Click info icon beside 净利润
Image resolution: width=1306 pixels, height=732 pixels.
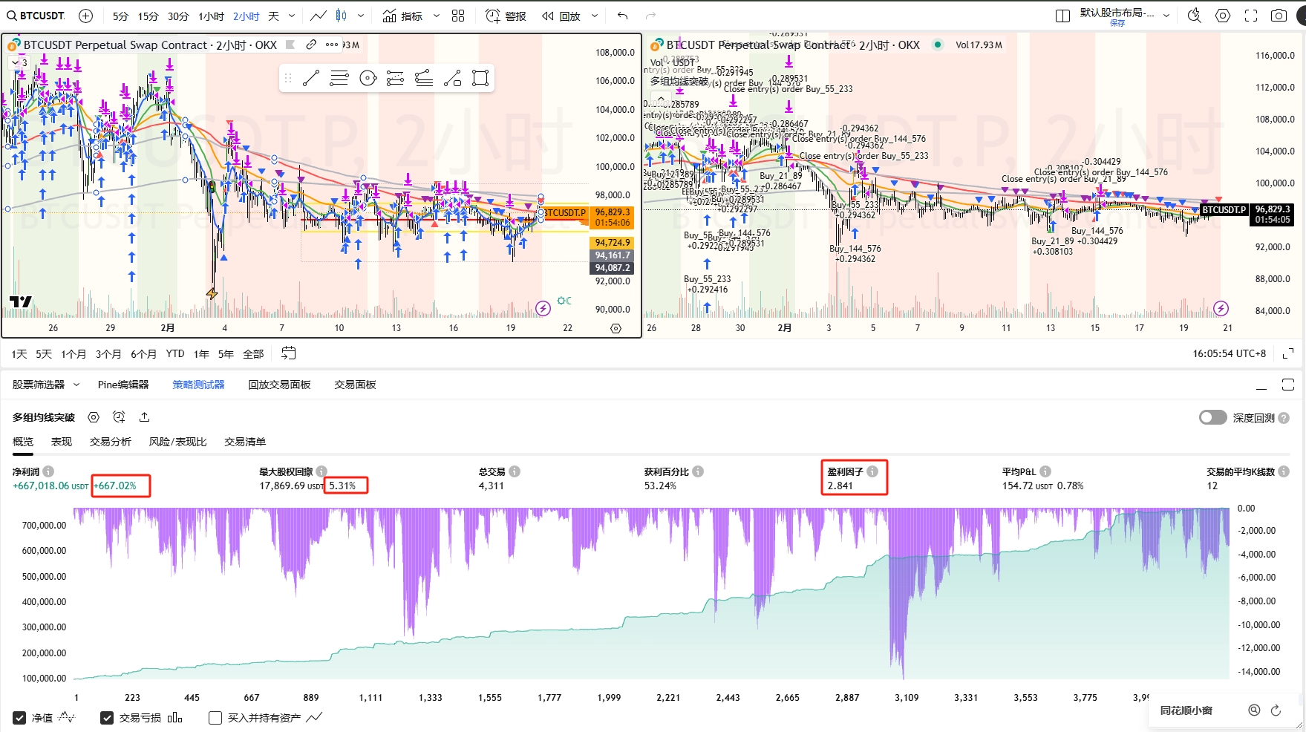(x=48, y=471)
